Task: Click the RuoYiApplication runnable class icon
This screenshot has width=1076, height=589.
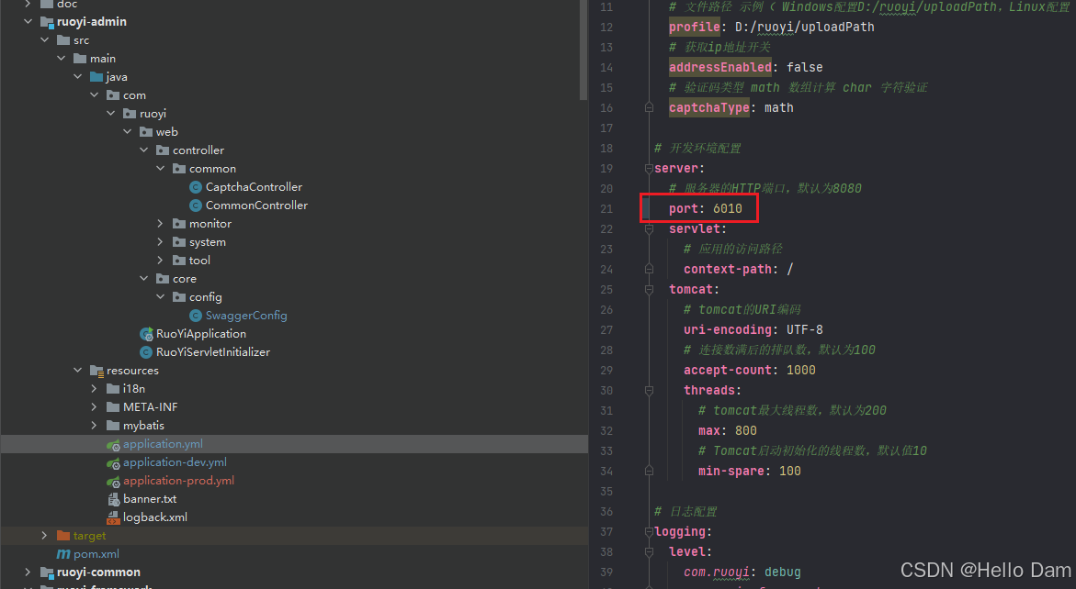Action: click(146, 334)
